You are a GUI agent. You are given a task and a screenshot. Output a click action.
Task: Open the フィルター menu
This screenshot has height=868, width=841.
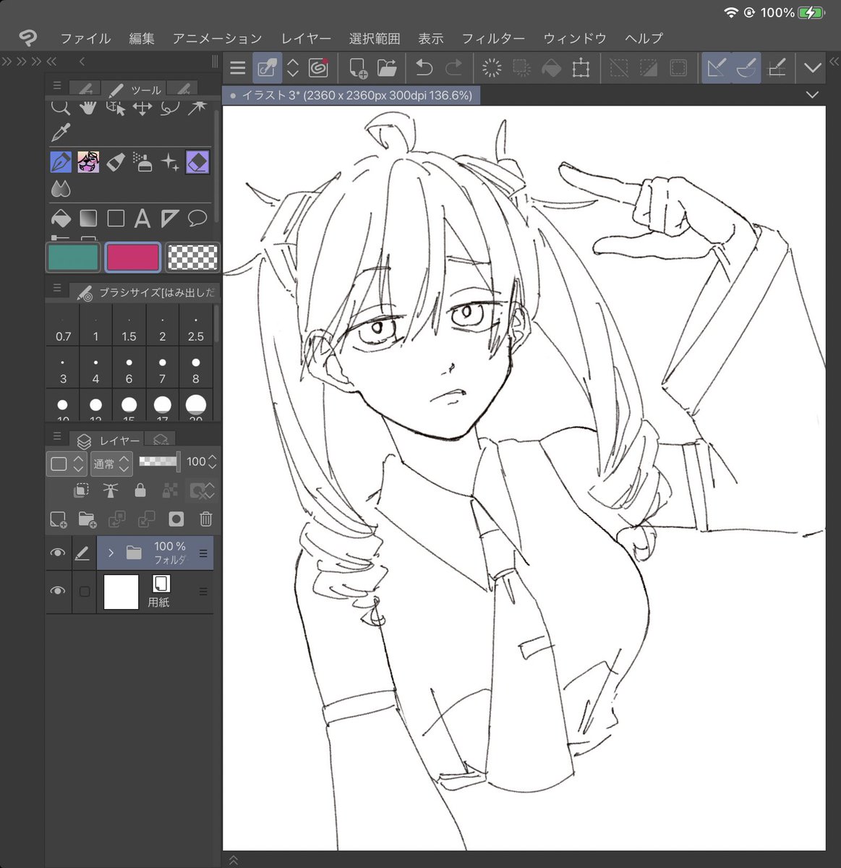pos(493,38)
